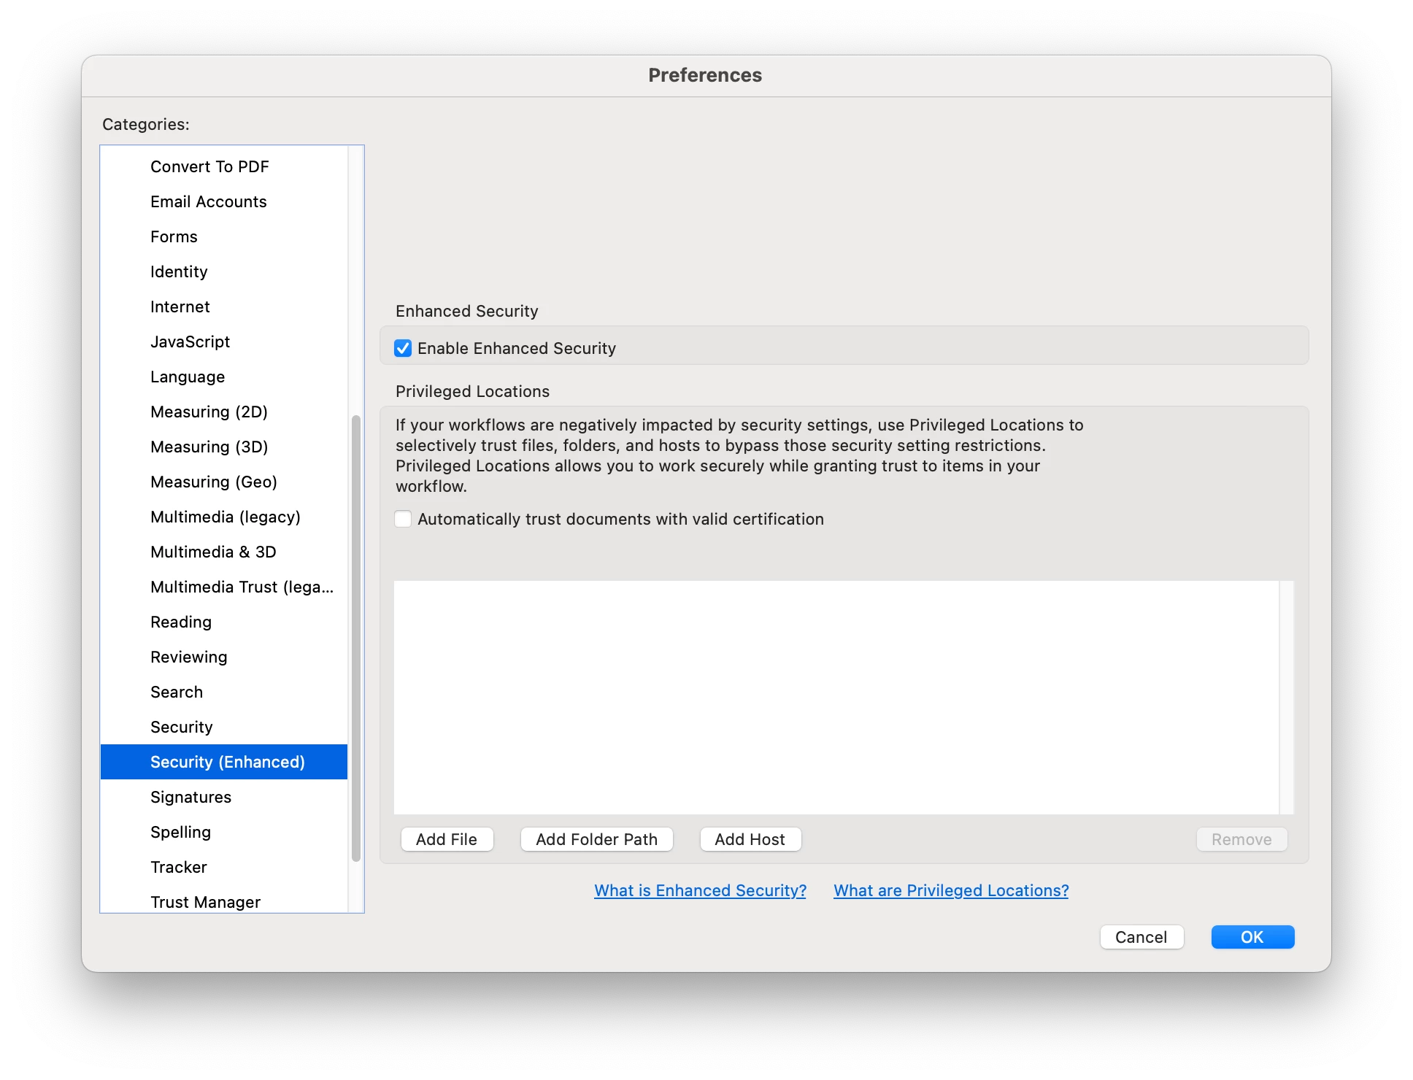This screenshot has width=1413, height=1080.
Task: Click the Add Folder Path button
Action: pyautogui.click(x=596, y=839)
